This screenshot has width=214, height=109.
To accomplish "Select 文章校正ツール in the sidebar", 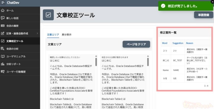I will 15,41.
